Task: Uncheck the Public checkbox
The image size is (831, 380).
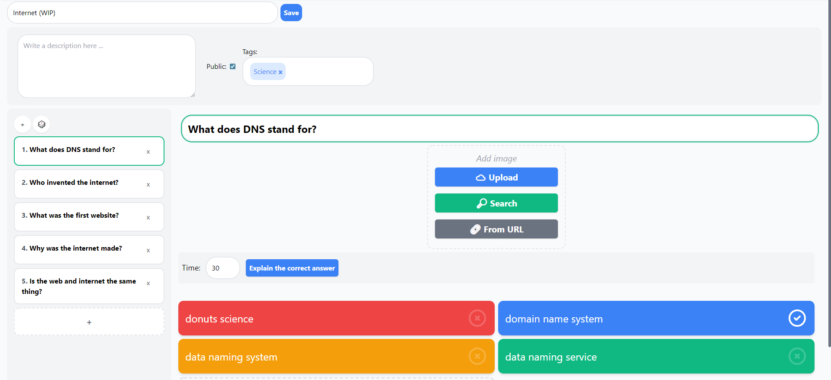Action: pyautogui.click(x=233, y=66)
